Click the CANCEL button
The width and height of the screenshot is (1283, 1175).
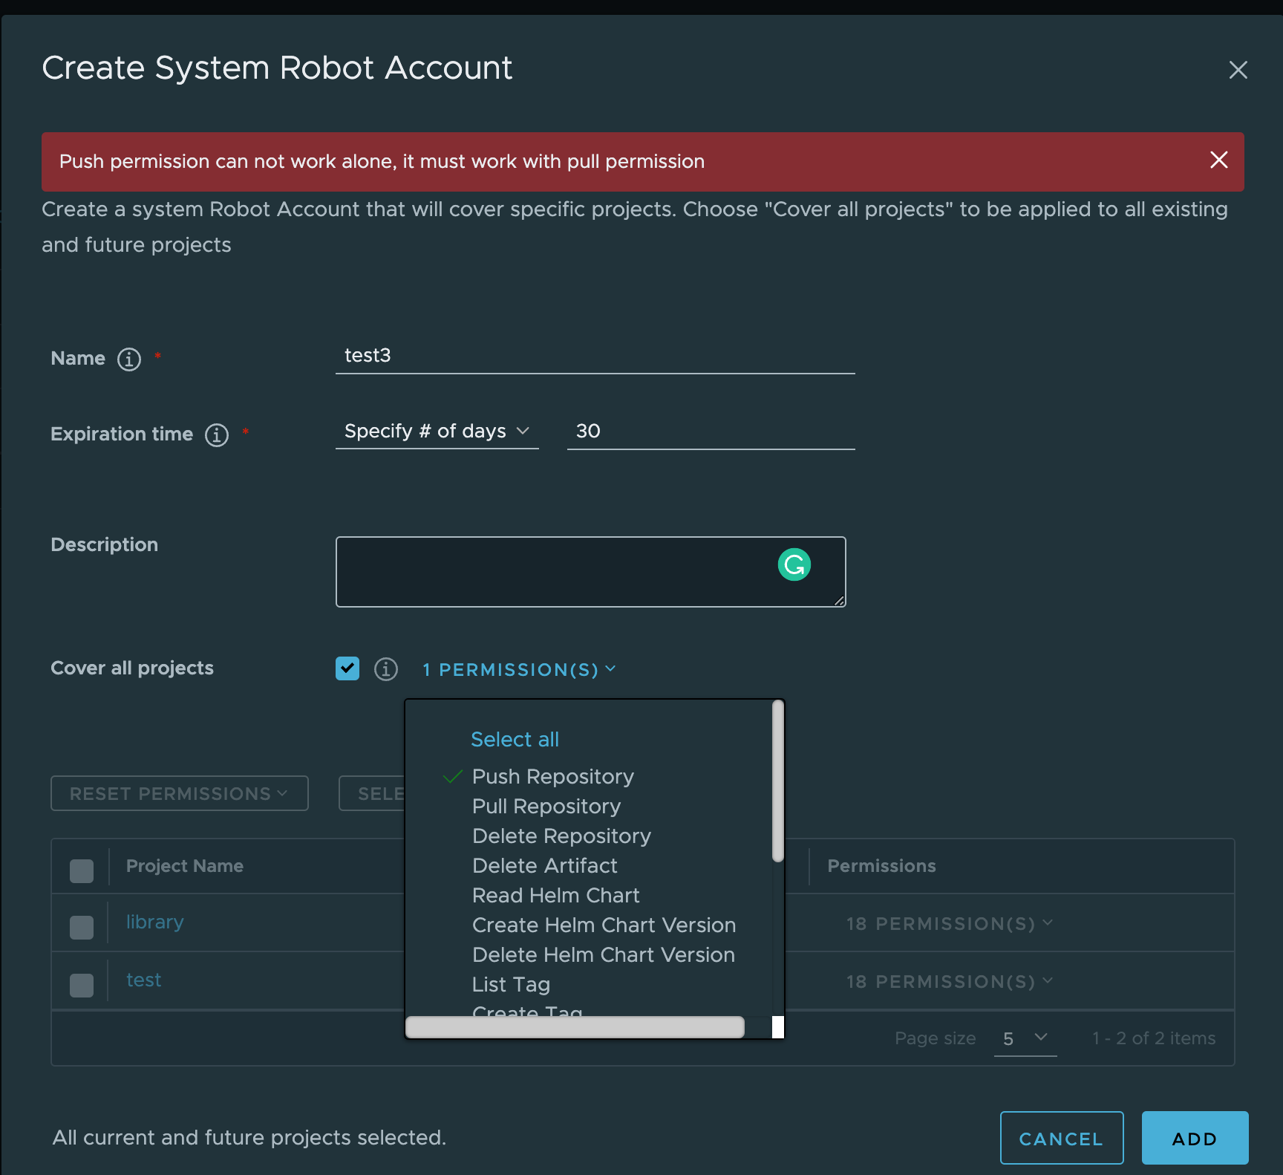click(x=1062, y=1138)
